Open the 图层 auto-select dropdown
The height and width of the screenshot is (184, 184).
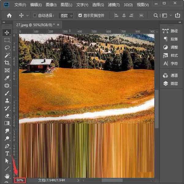pyautogui.click(x=66, y=15)
